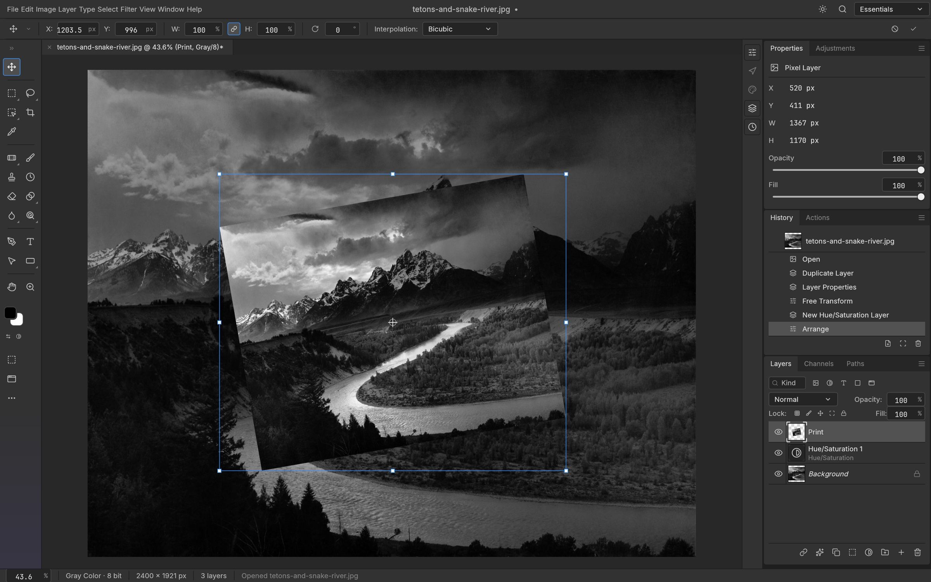931x582 pixels.
Task: Toggle the width-height aspect ratio link
Action: 234,29
